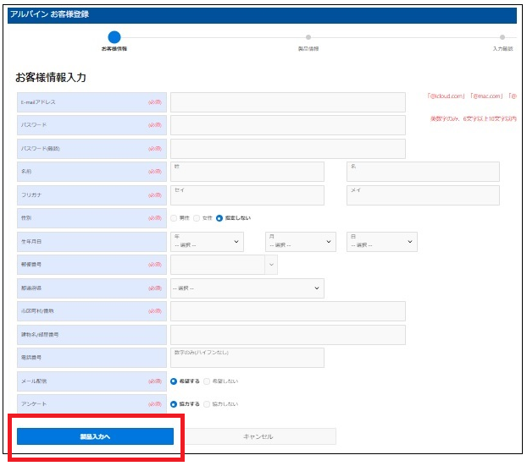Click the 名 (first name) field
The height and width of the screenshot is (466, 527).
(423, 172)
